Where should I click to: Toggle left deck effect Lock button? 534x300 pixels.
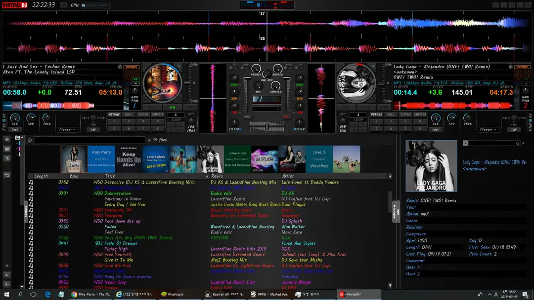pos(15,129)
